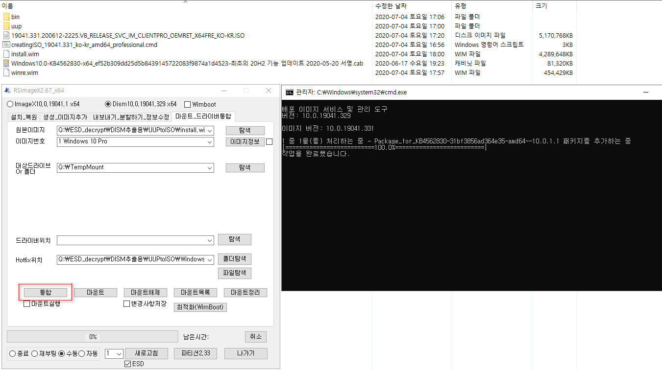662x370 pixels.
Task: Click the 나가기 exit button
Action: pyautogui.click(x=246, y=353)
